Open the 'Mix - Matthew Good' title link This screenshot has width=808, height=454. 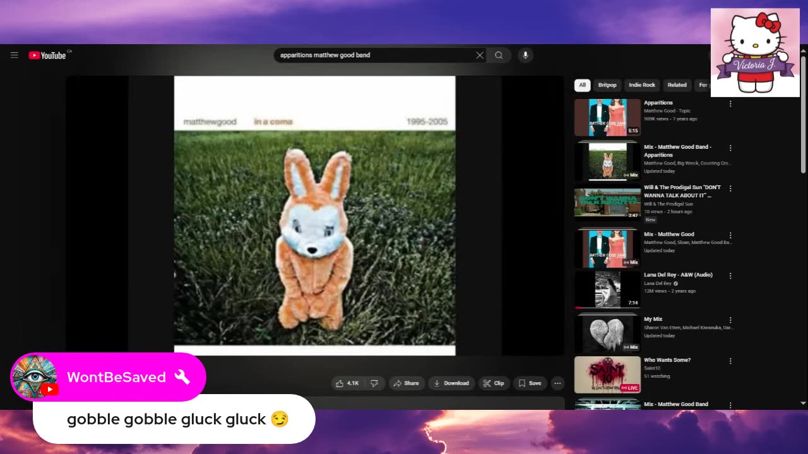669,234
